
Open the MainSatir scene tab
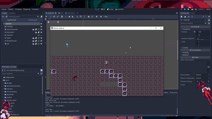[x=70, y=13]
